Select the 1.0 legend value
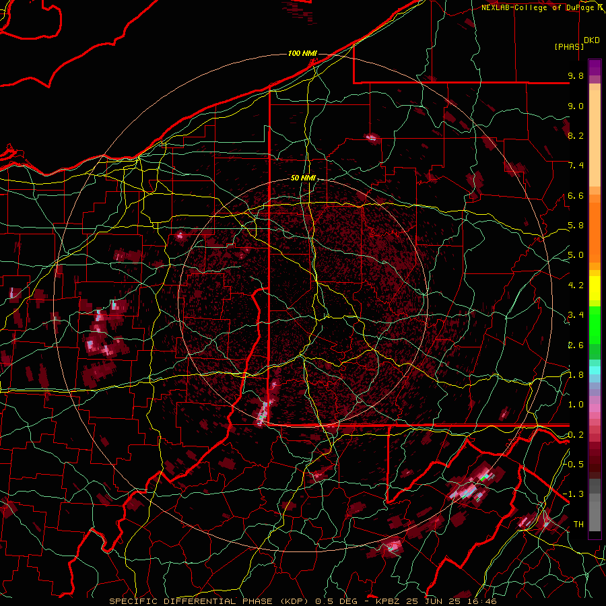Viewport: 606px width, 606px height. click(x=576, y=405)
